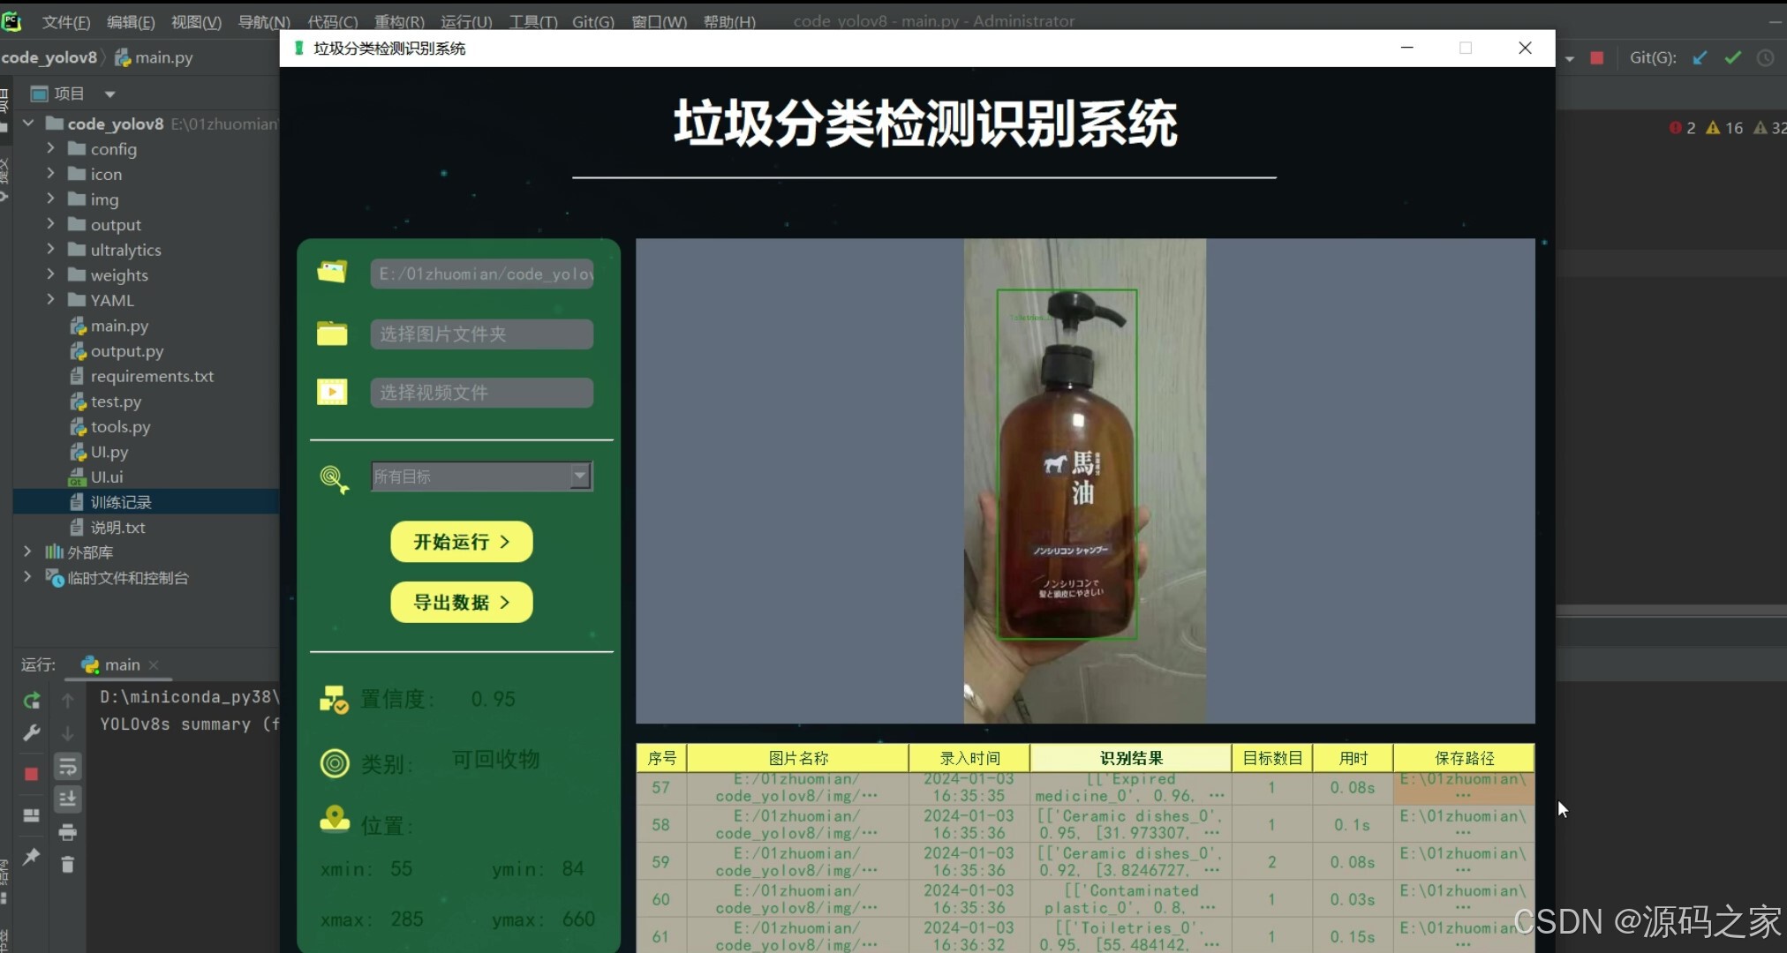The image size is (1787, 953).
Task: Click the 保存路径 column header
Action: [x=1464, y=758]
